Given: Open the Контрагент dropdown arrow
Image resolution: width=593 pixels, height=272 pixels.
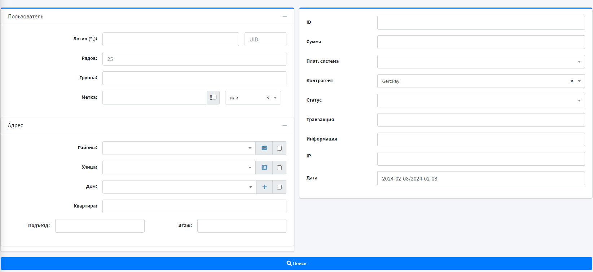Looking at the screenshot, I should click(579, 81).
